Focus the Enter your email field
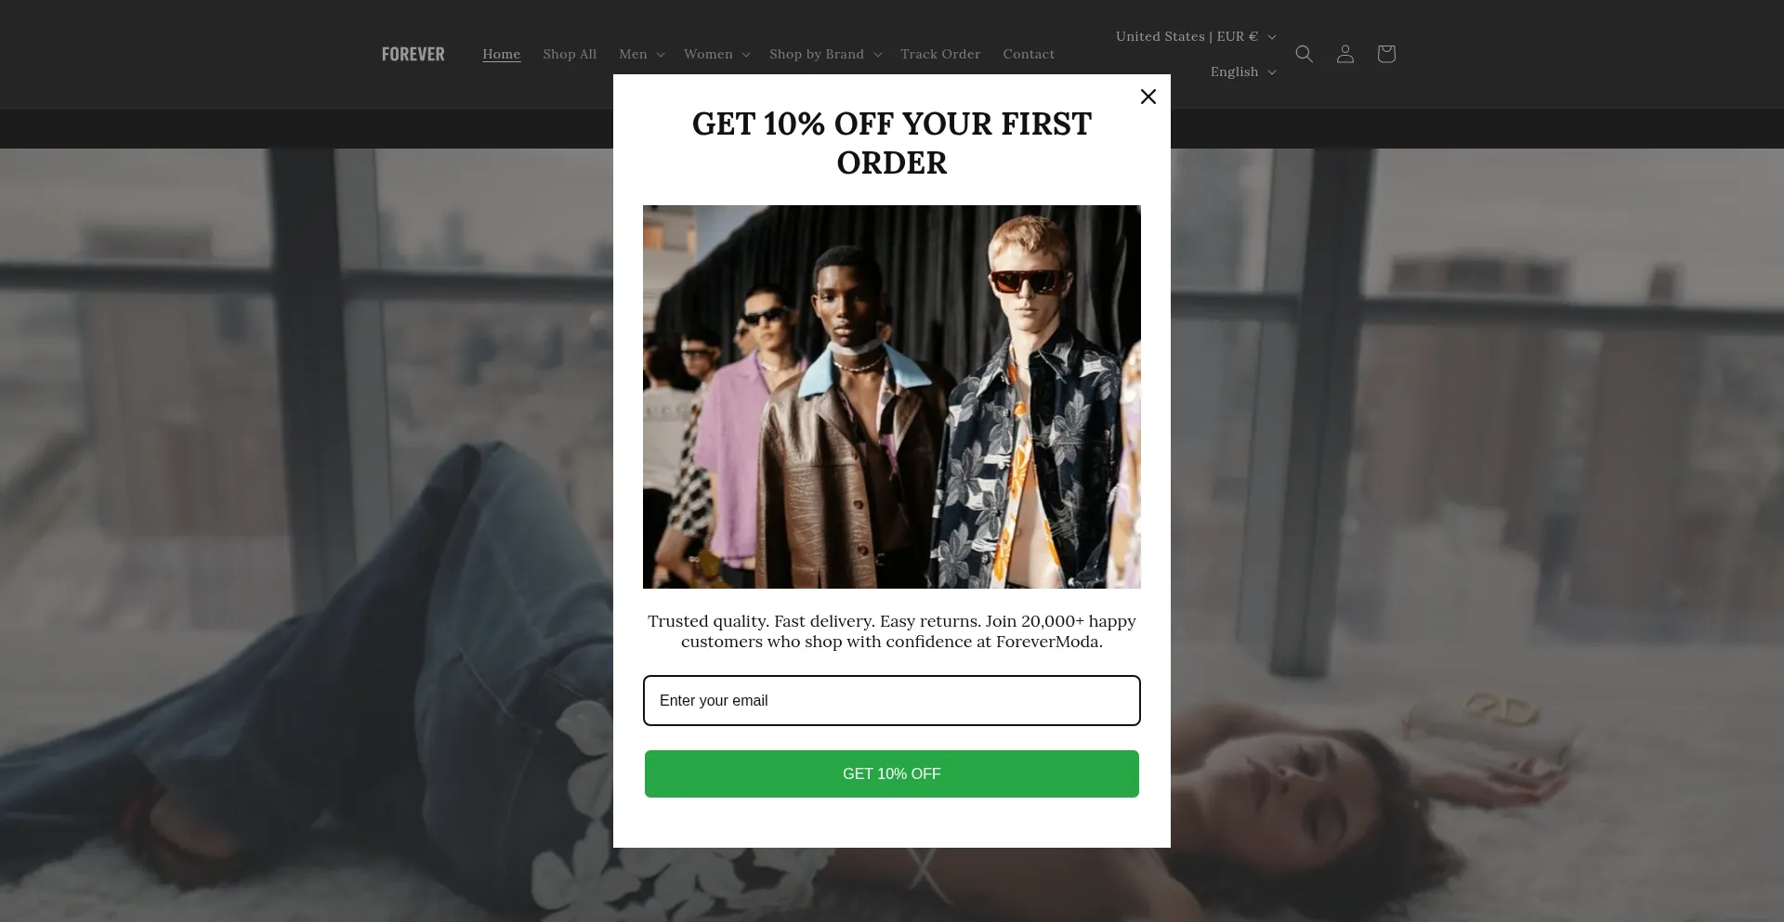The image size is (1784, 922). click(892, 700)
